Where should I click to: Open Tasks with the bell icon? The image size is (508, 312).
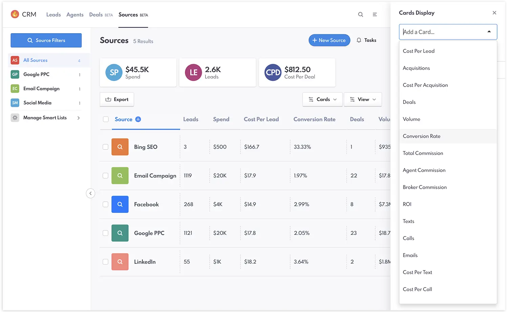click(359, 40)
